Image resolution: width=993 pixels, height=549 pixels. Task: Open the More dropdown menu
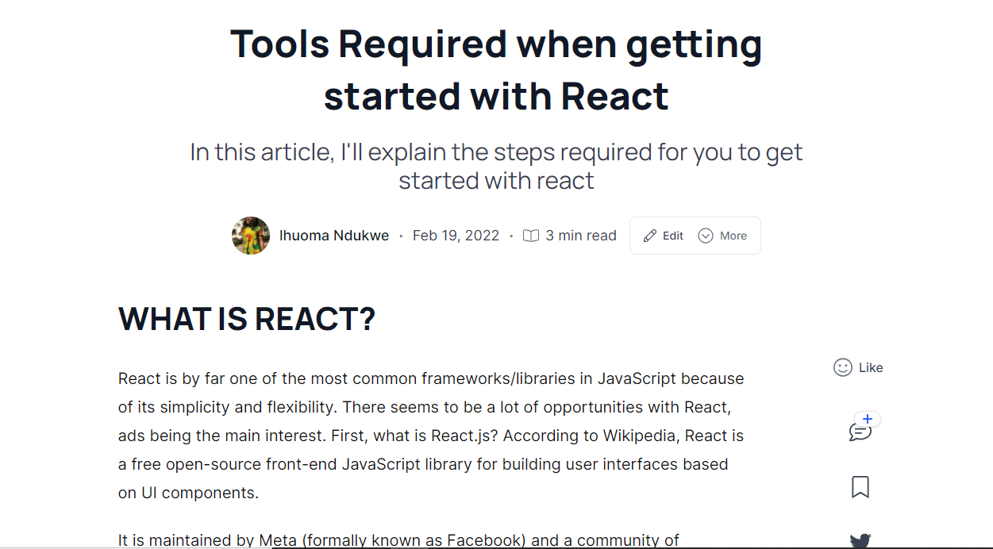click(x=722, y=236)
